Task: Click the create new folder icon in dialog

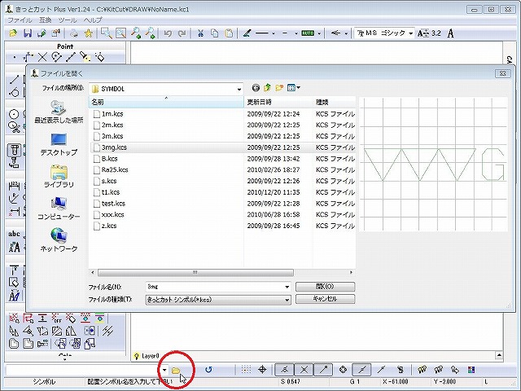Action: [279, 88]
